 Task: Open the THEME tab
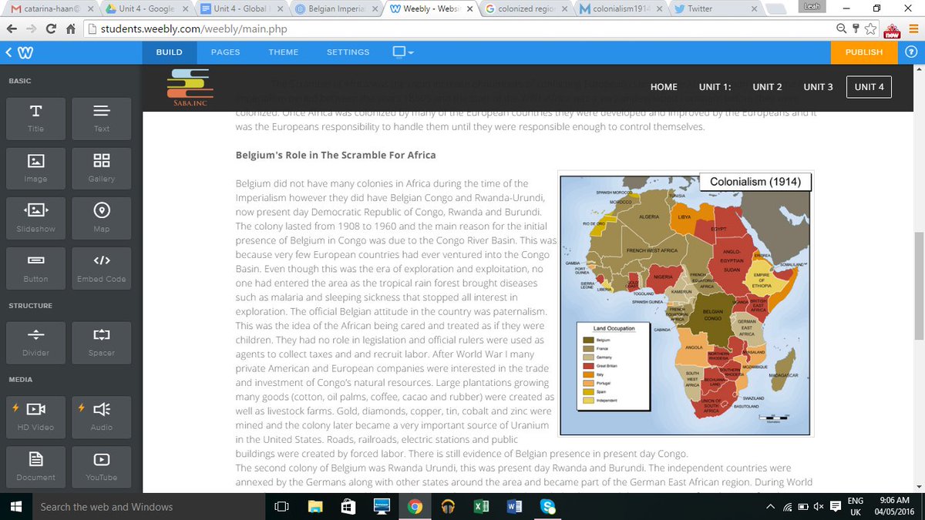pos(284,52)
